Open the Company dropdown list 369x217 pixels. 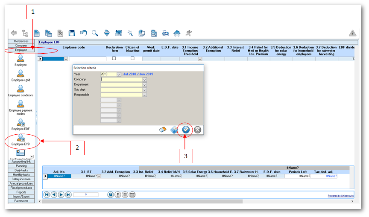144,79
